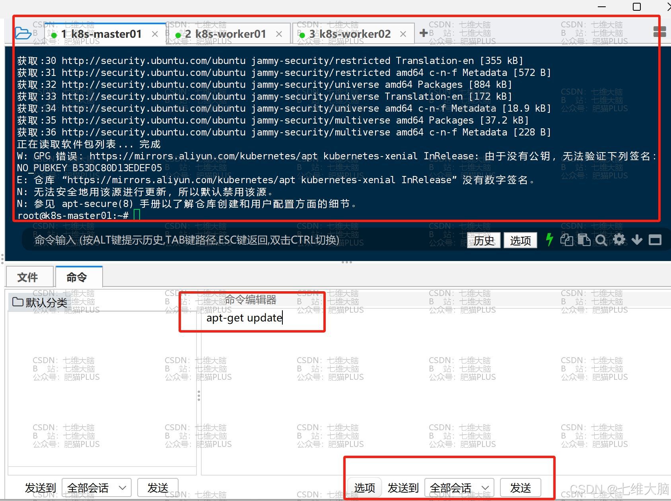Maximize the application window
671x501 pixels.
[x=637, y=7]
